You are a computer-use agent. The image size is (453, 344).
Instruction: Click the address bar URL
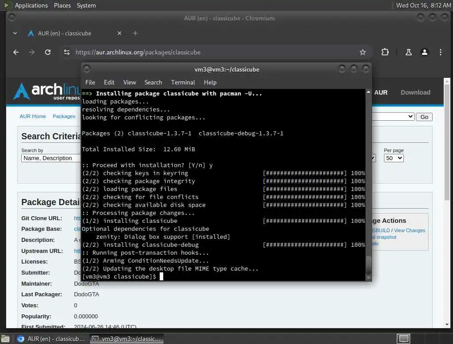click(x=138, y=52)
